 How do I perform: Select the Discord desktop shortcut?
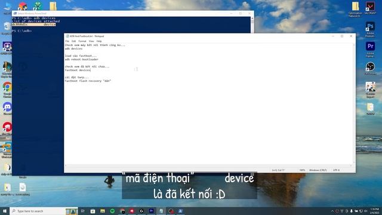click(7, 108)
